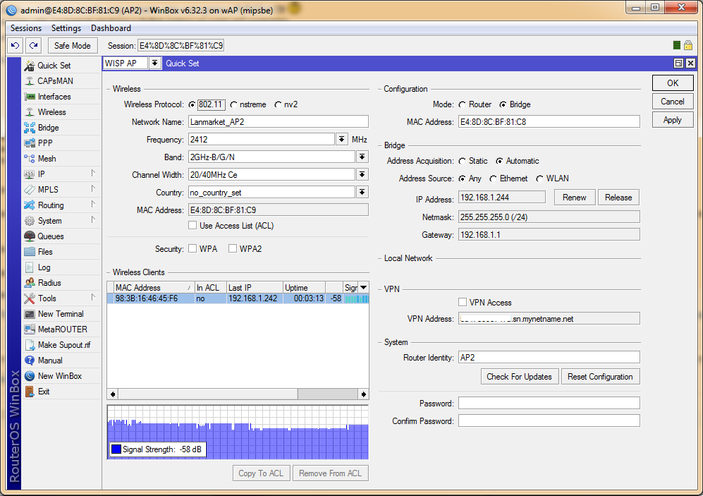Screen dimensions: 703x496
Task: Click the Check For Updates button
Action: [x=519, y=377]
